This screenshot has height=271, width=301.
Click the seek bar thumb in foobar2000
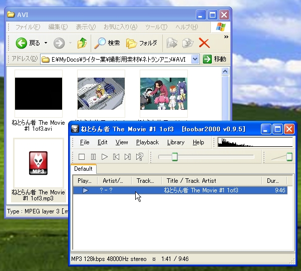pyautogui.click(x=175, y=157)
